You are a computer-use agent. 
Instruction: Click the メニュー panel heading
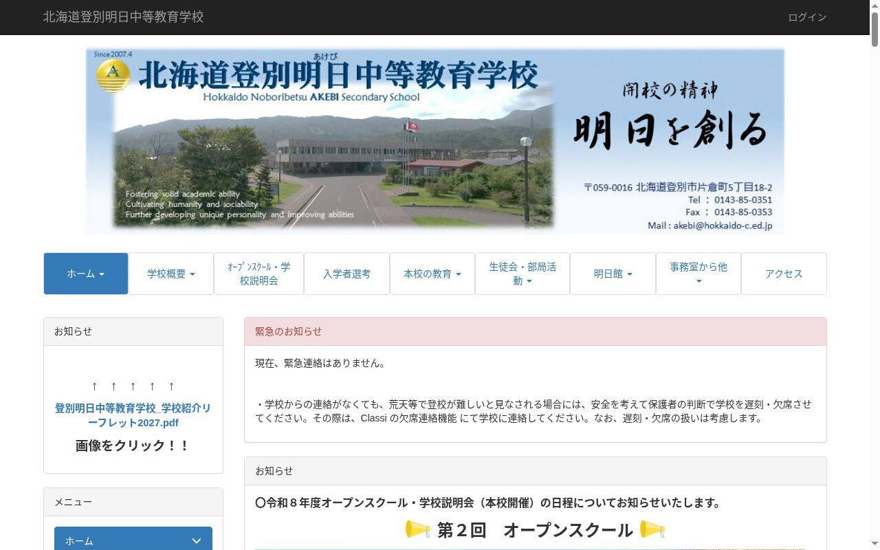coord(133,502)
